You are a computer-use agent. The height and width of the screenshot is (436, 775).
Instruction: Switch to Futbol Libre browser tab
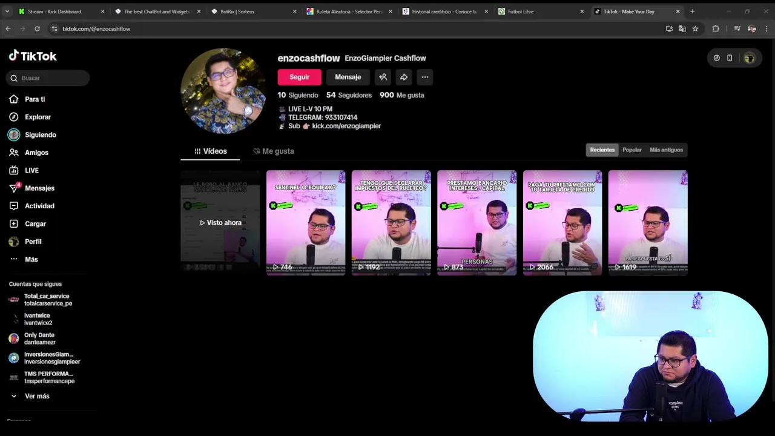(541, 12)
